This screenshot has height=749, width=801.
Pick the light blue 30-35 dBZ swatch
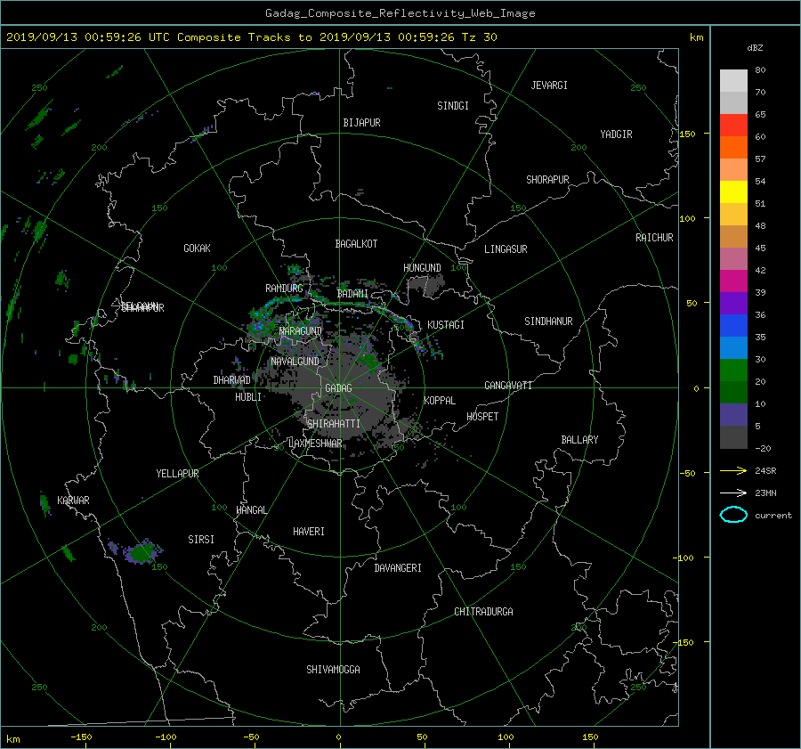click(x=733, y=348)
